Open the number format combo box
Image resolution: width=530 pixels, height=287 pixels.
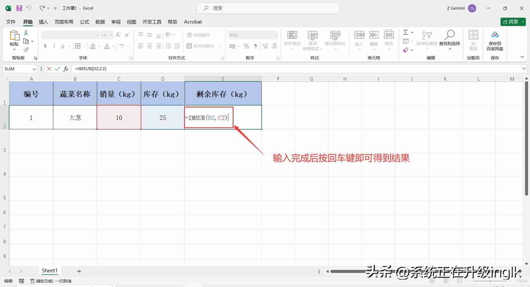(x=253, y=35)
